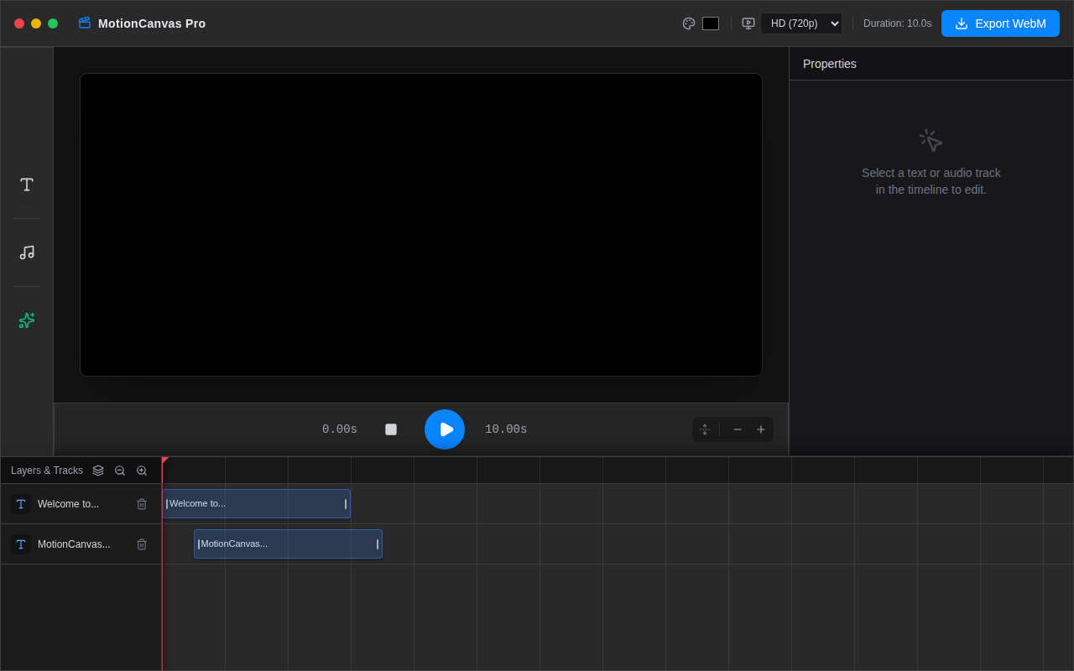The height and width of the screenshot is (671, 1074).
Task: Stop playback with the square button
Action: [391, 429]
